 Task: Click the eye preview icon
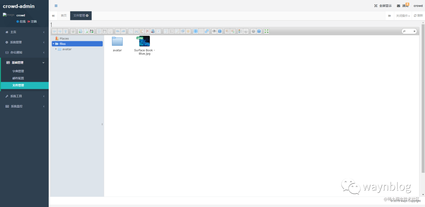coord(214,31)
